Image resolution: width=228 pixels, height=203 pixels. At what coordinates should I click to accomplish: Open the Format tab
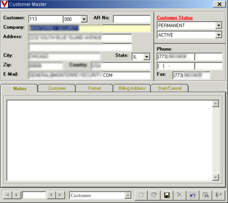(x=94, y=88)
